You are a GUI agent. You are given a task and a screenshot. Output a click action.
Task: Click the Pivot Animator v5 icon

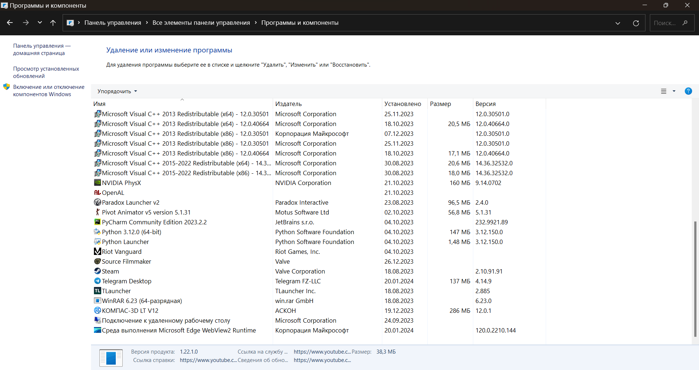pyautogui.click(x=98, y=212)
